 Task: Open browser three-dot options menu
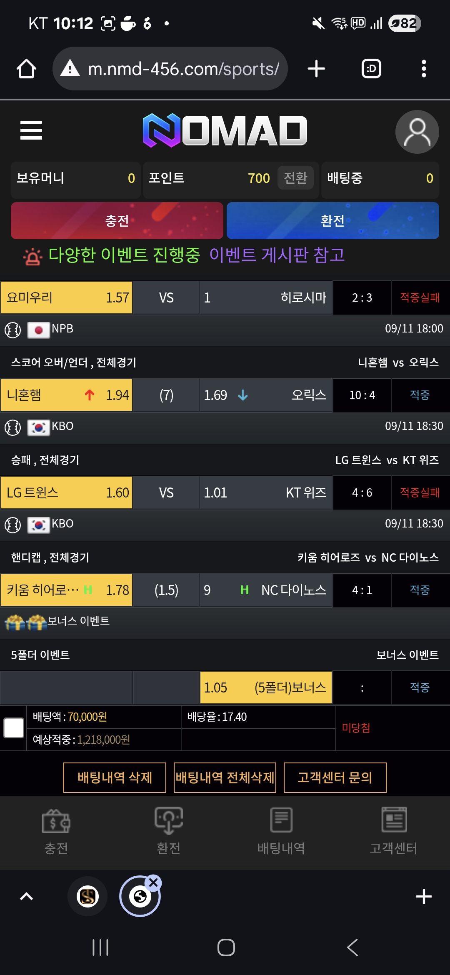424,69
